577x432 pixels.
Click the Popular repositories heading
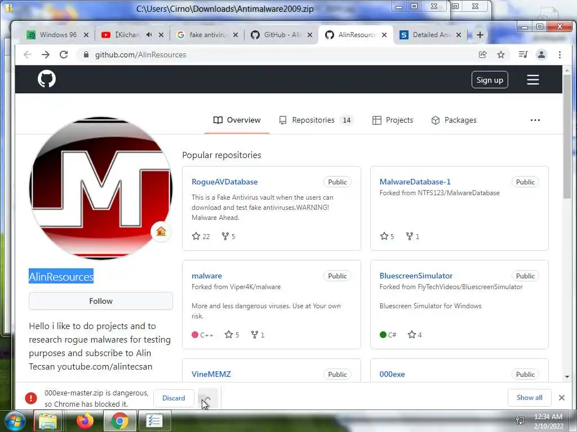point(221,155)
